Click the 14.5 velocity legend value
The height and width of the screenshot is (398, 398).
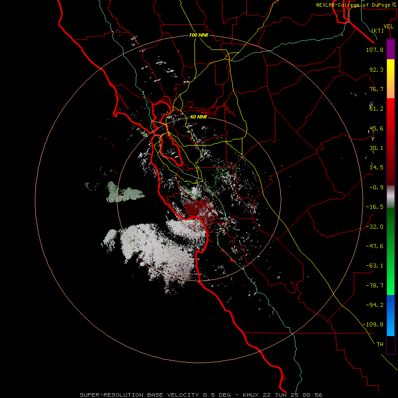click(x=376, y=168)
